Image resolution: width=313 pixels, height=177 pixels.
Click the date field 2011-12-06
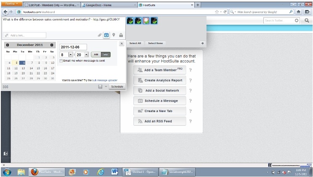click(73, 47)
